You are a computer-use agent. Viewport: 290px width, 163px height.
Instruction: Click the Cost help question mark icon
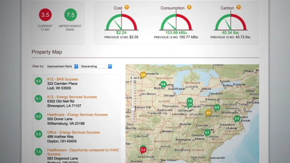click(127, 7)
